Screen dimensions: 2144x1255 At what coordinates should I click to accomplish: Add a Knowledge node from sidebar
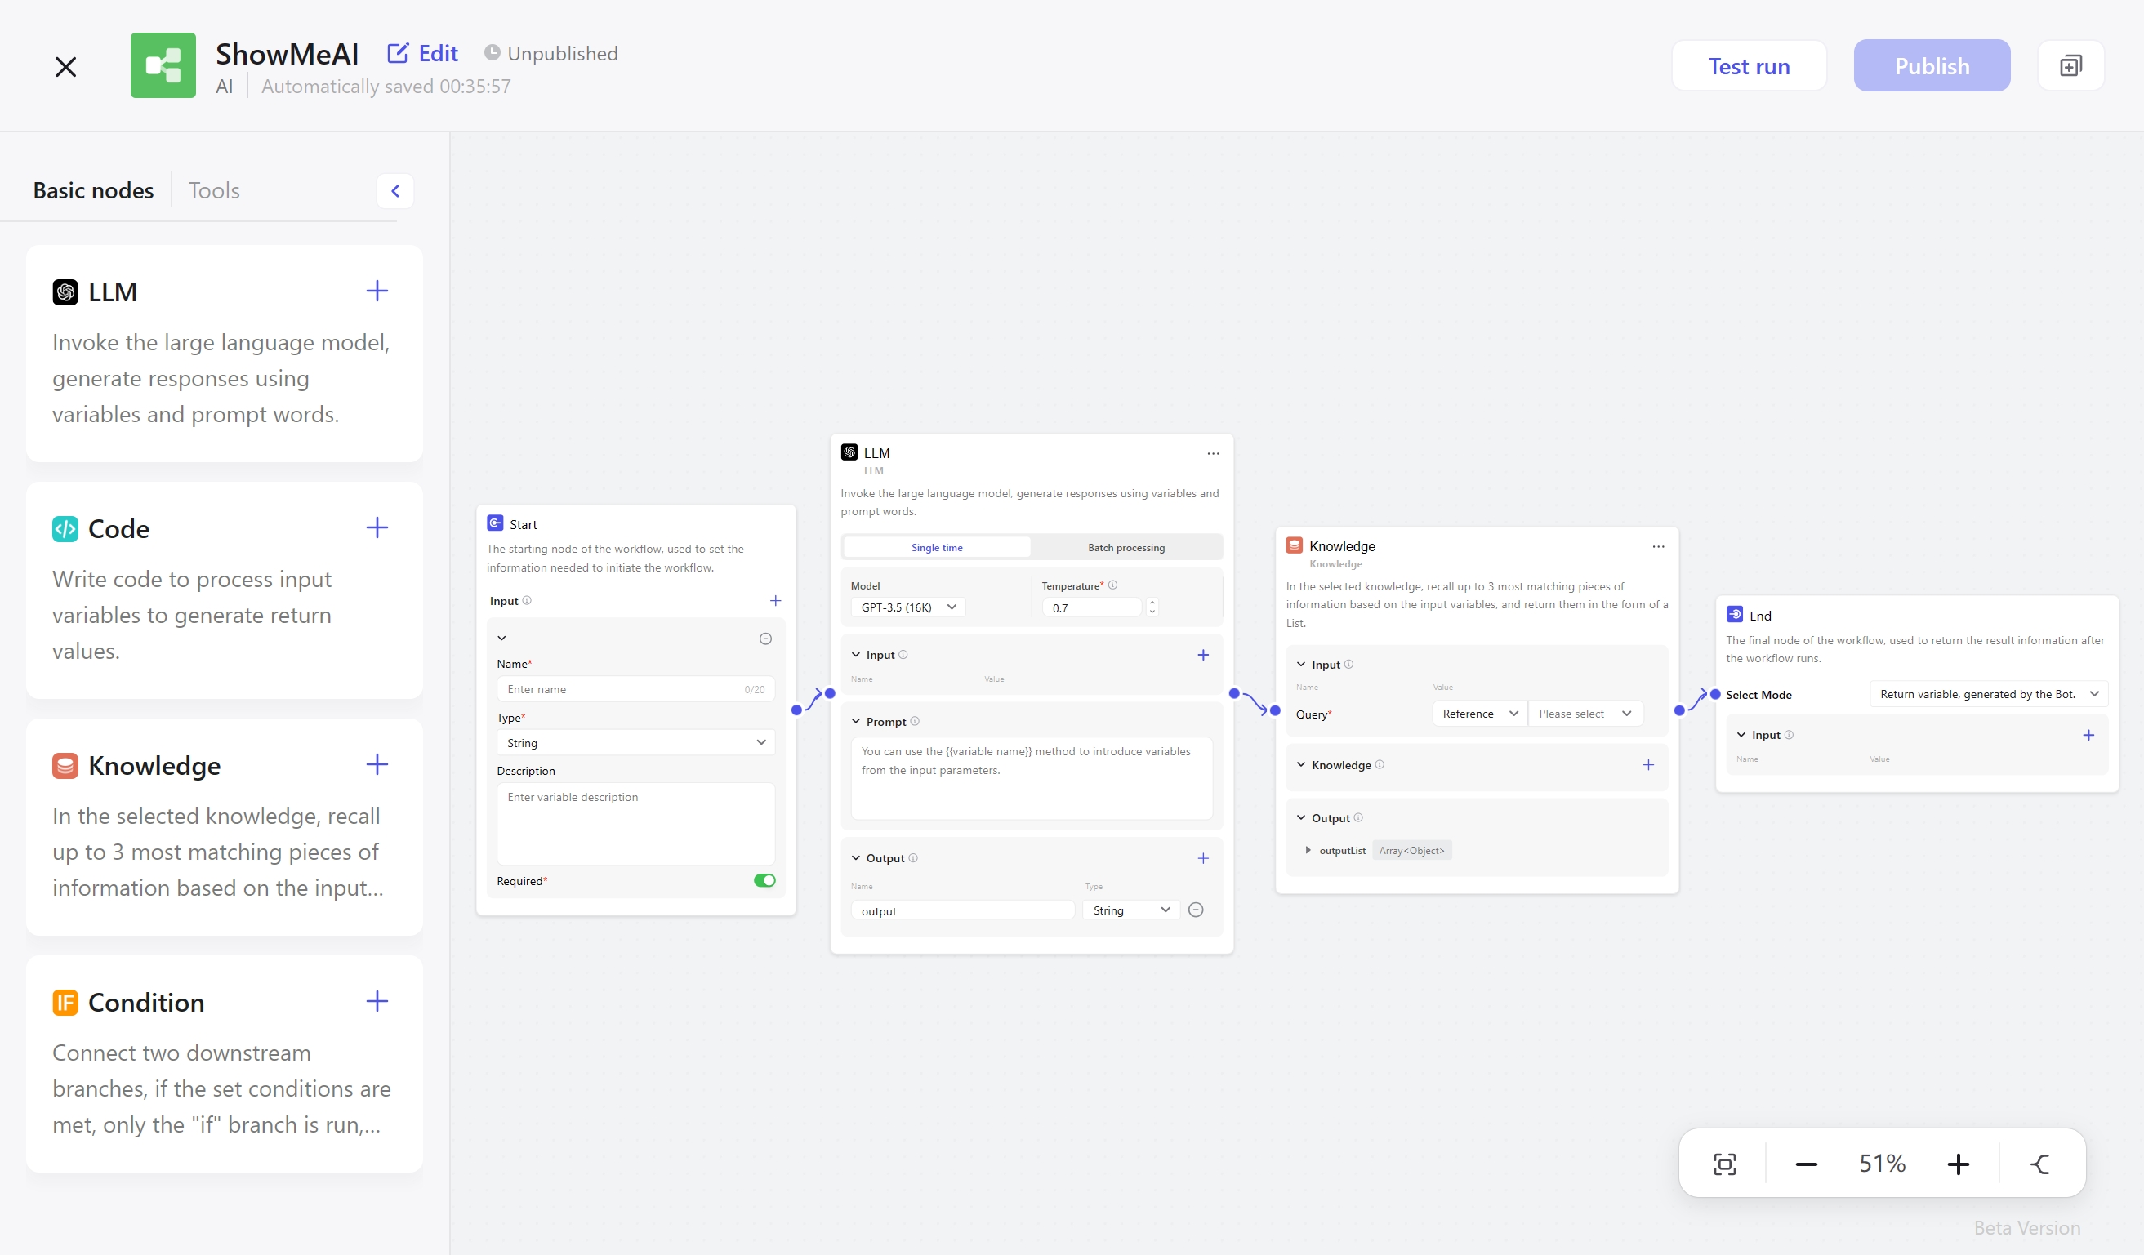click(x=377, y=764)
